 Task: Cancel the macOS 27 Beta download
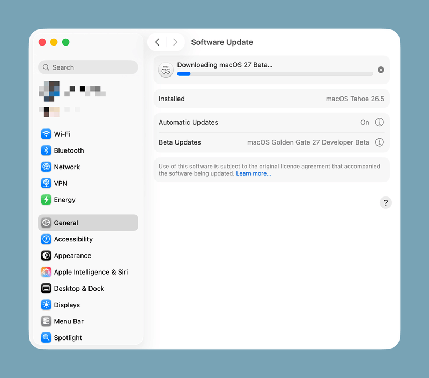pos(381,70)
